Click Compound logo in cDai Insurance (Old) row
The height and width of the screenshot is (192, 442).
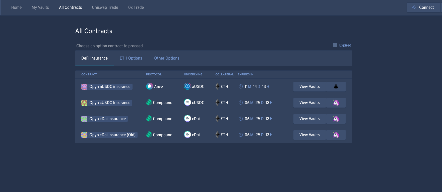tap(149, 135)
